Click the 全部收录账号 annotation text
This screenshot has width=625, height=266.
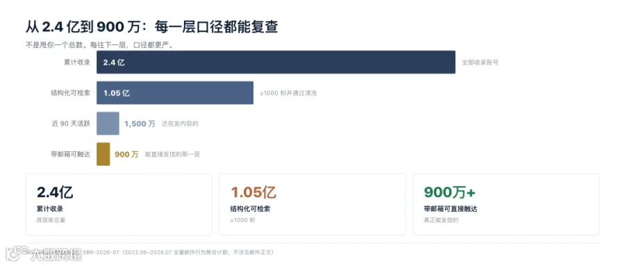(480, 63)
